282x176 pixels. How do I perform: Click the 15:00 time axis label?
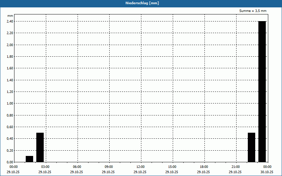point(172,167)
